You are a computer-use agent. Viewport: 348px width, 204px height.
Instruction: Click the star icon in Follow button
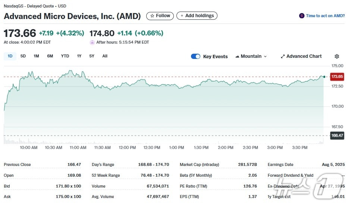pyautogui.click(x=152, y=16)
